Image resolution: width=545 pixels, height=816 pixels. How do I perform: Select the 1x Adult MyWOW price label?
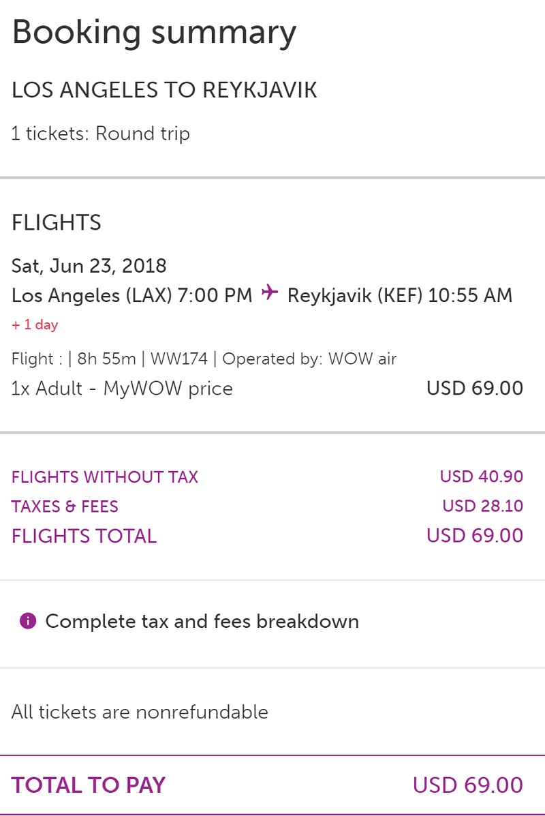[x=122, y=389]
